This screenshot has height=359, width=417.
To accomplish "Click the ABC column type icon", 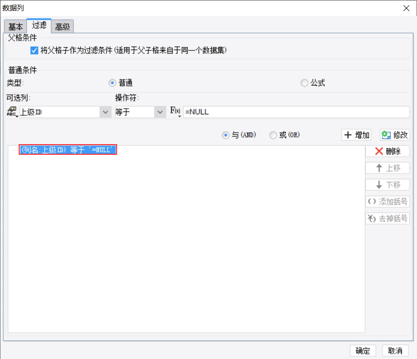I will (x=12, y=112).
